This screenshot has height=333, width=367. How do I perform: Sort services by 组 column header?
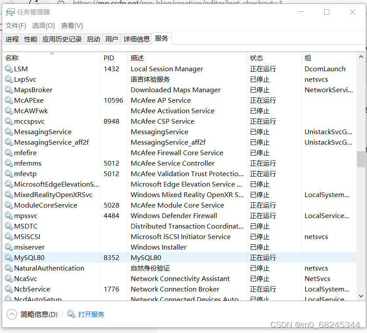[329, 58]
